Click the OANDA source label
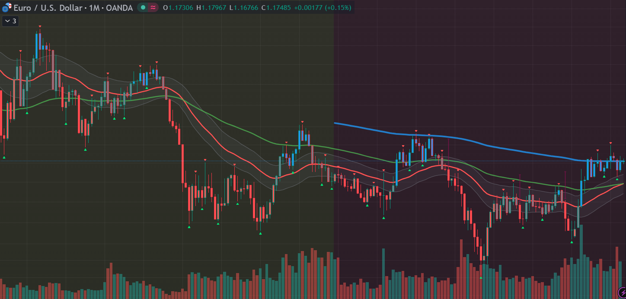The width and height of the screenshot is (626, 299). coord(120,8)
